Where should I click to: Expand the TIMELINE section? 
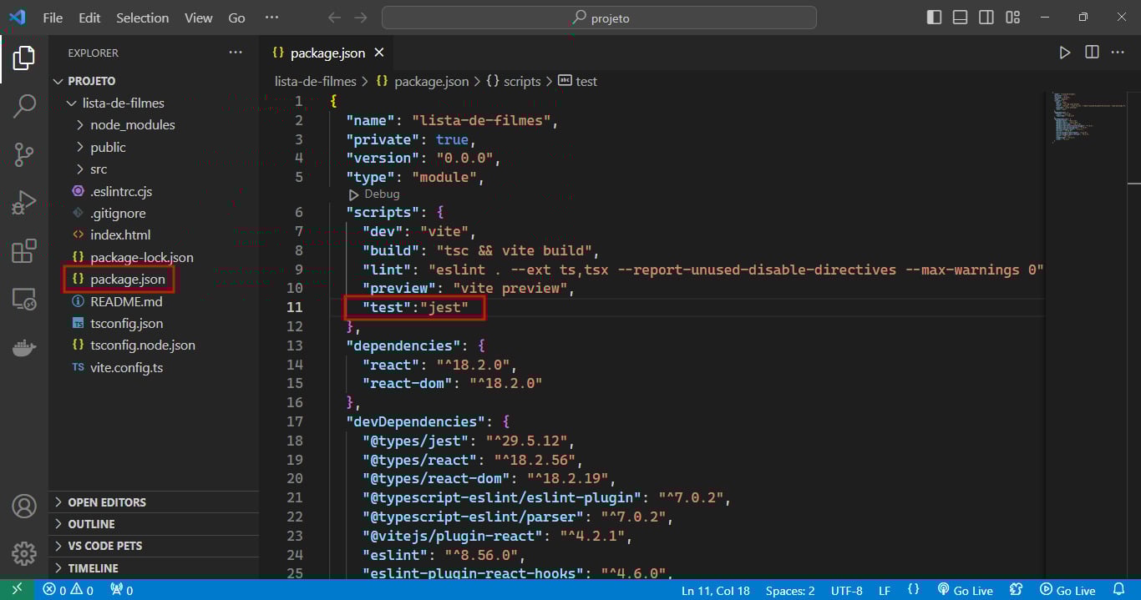tap(93, 568)
